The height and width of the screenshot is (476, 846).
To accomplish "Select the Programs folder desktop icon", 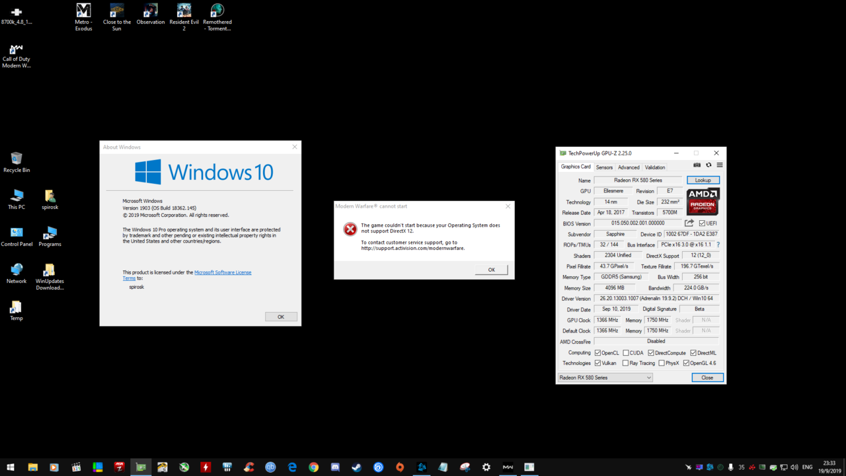I will [50, 237].
